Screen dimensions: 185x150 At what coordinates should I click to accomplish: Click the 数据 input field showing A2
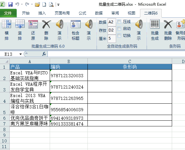[112, 22]
